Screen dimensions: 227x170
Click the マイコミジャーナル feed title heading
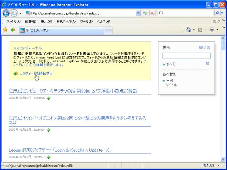(x=28, y=48)
